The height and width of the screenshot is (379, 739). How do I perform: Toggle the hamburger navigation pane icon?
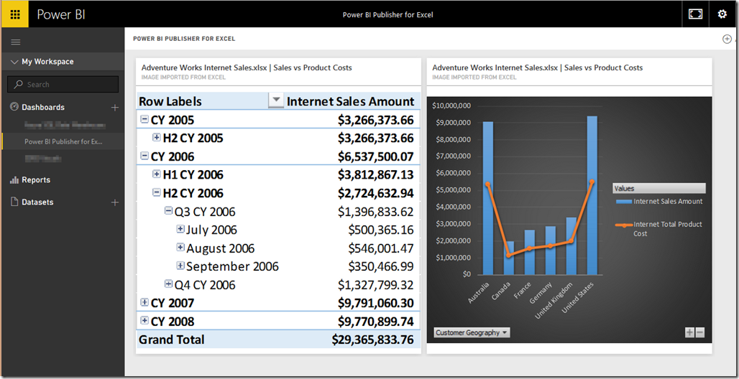click(16, 42)
